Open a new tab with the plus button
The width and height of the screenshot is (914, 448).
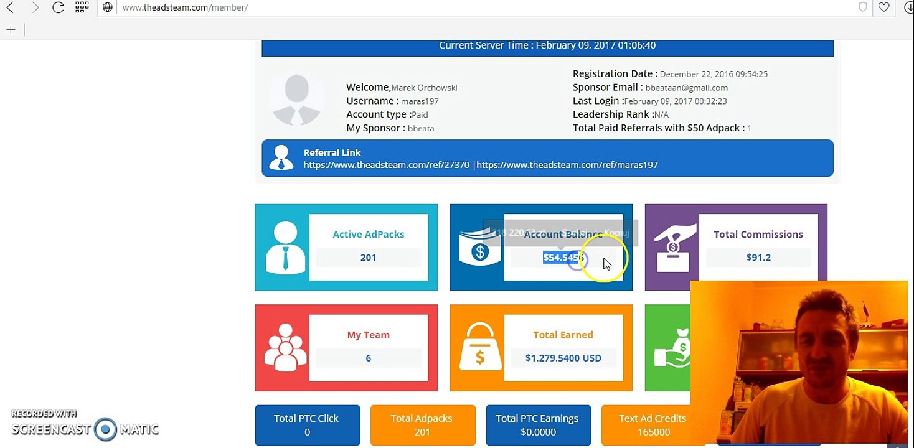[x=11, y=30]
